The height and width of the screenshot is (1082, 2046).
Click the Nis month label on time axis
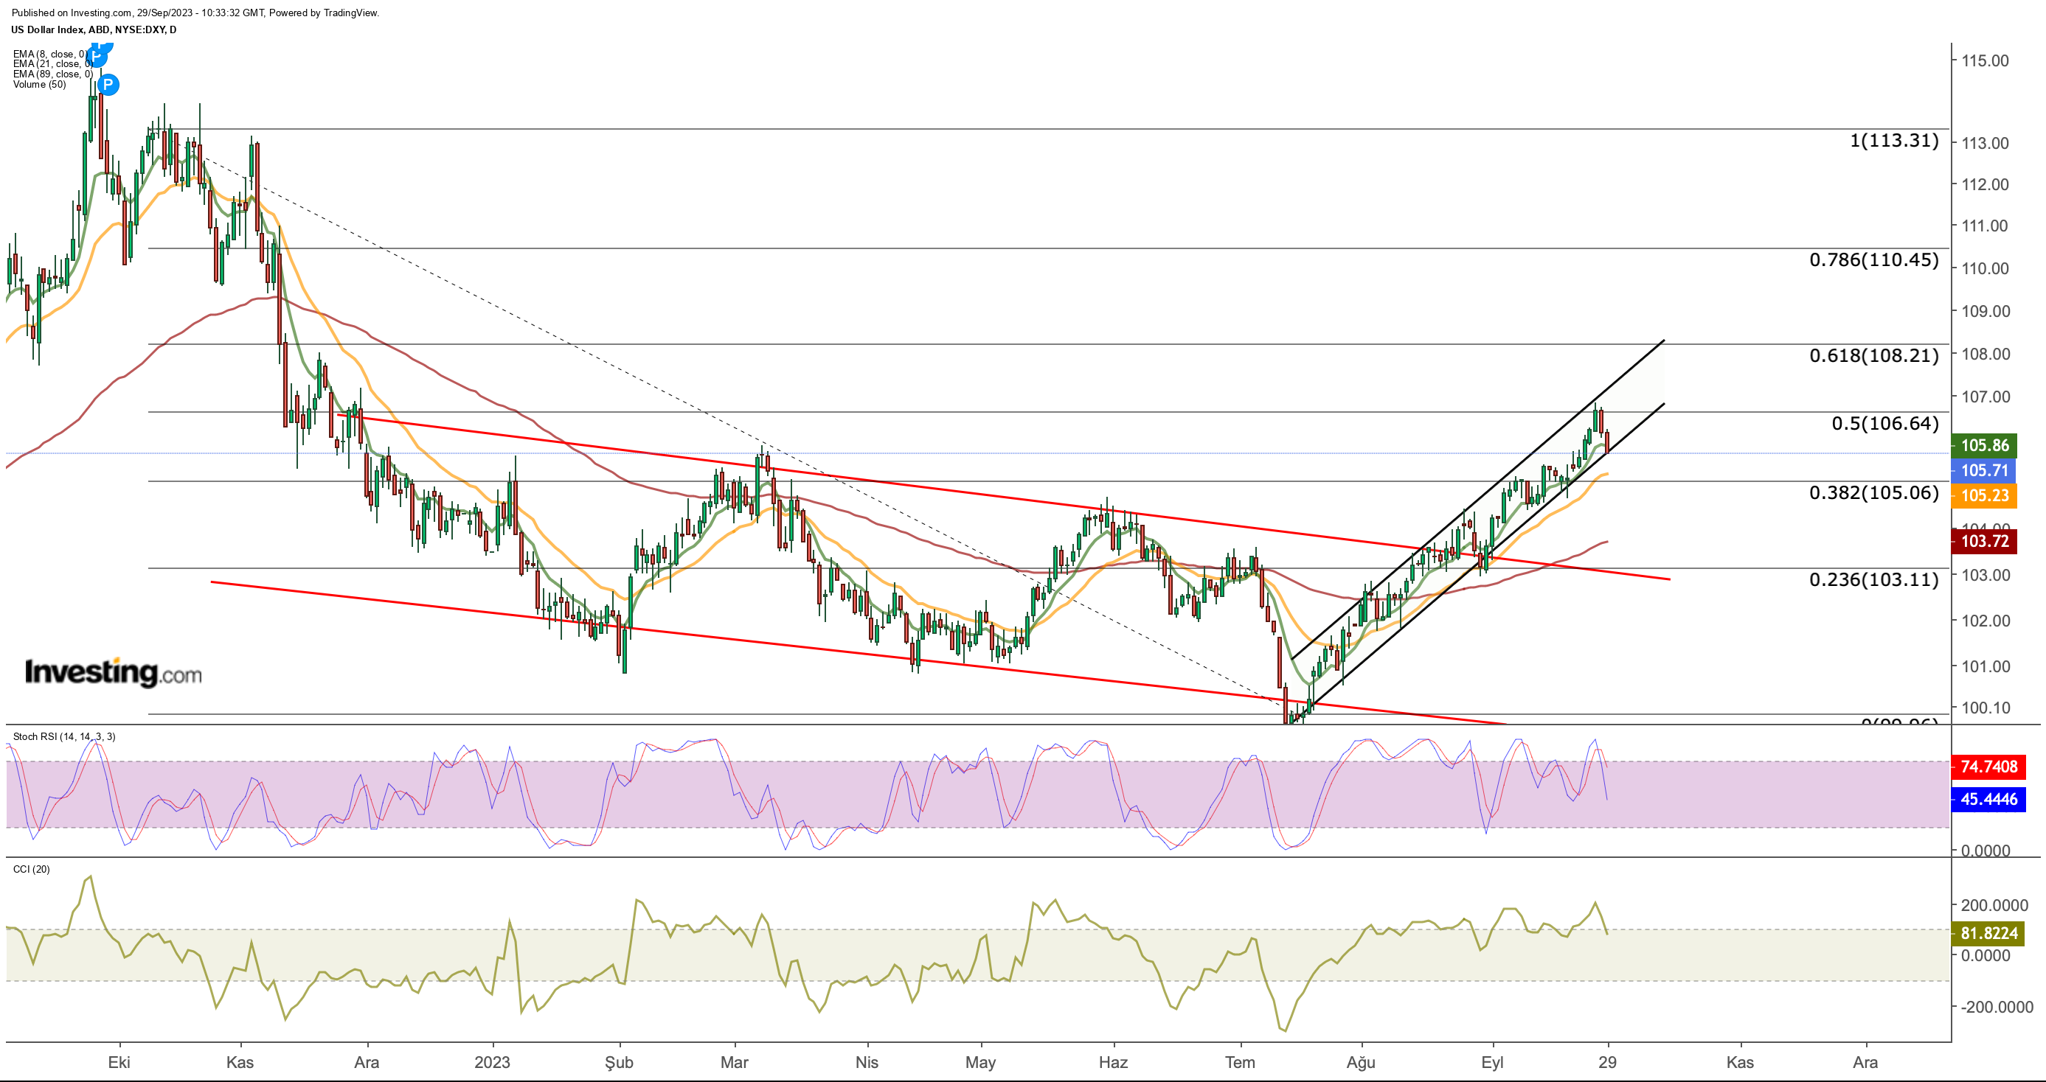pyautogui.click(x=867, y=1062)
